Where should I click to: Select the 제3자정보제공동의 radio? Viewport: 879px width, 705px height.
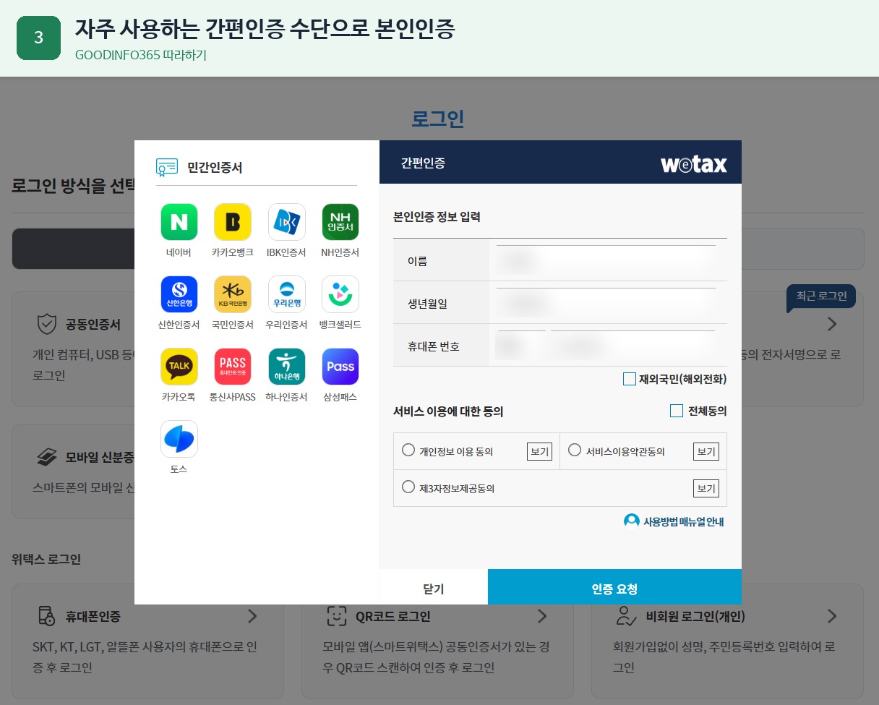pos(408,487)
